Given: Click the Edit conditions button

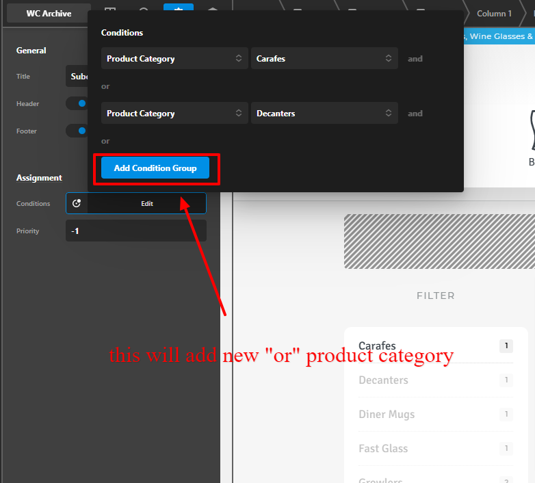Looking at the screenshot, I should (x=146, y=203).
